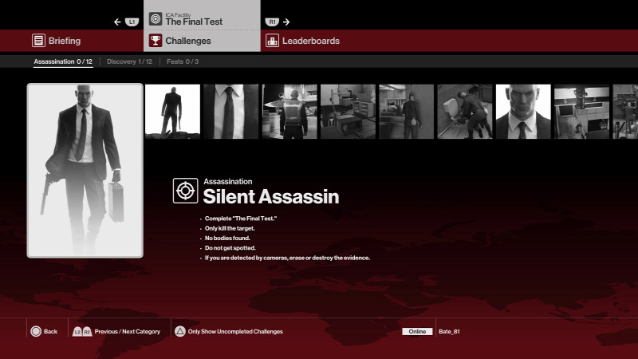Screen dimensions: 638x359
Task: Click the Assassination label above title
Action: [x=228, y=182]
